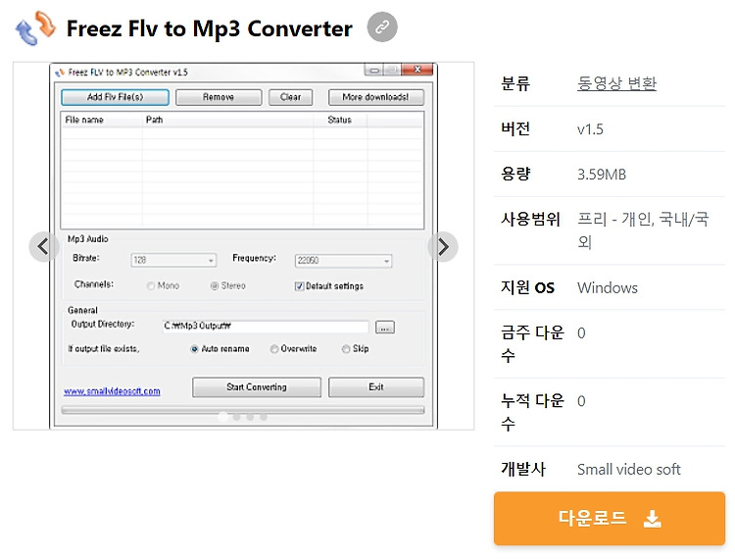The image size is (735, 559).
Task: Click the File name column header
Action: tap(101, 120)
